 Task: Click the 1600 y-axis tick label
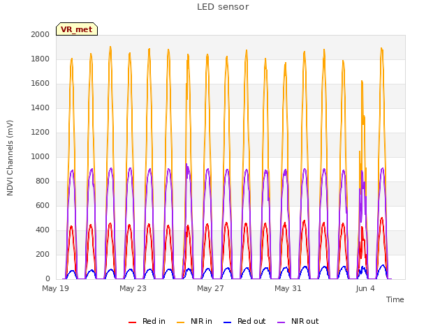click(x=41, y=84)
